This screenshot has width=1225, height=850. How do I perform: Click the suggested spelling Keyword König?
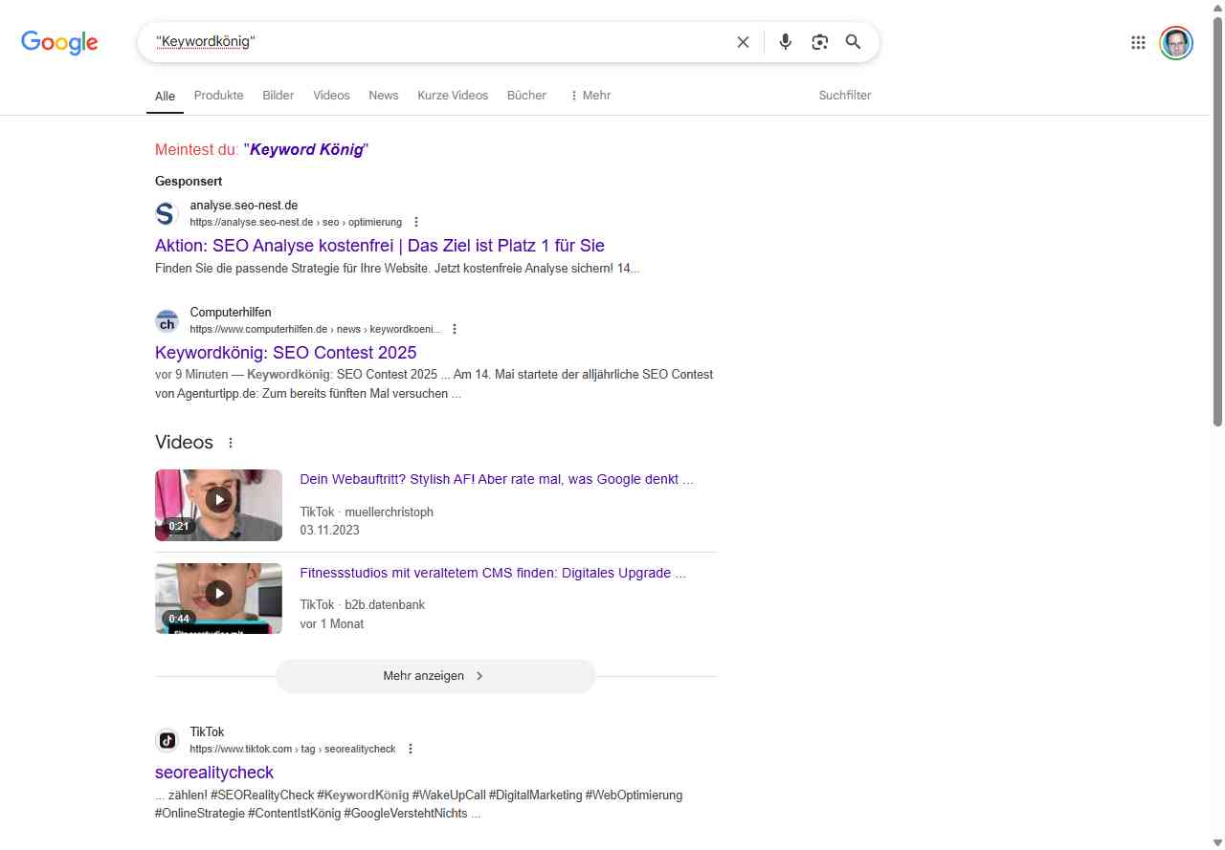306,149
